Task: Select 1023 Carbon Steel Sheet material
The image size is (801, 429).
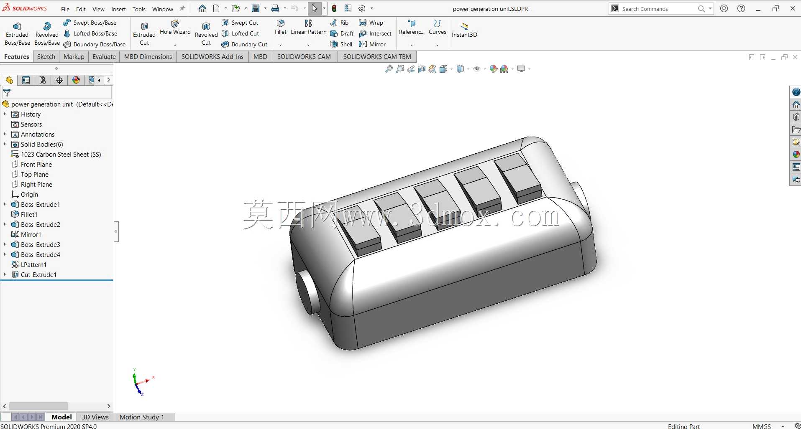Action: 56,154
